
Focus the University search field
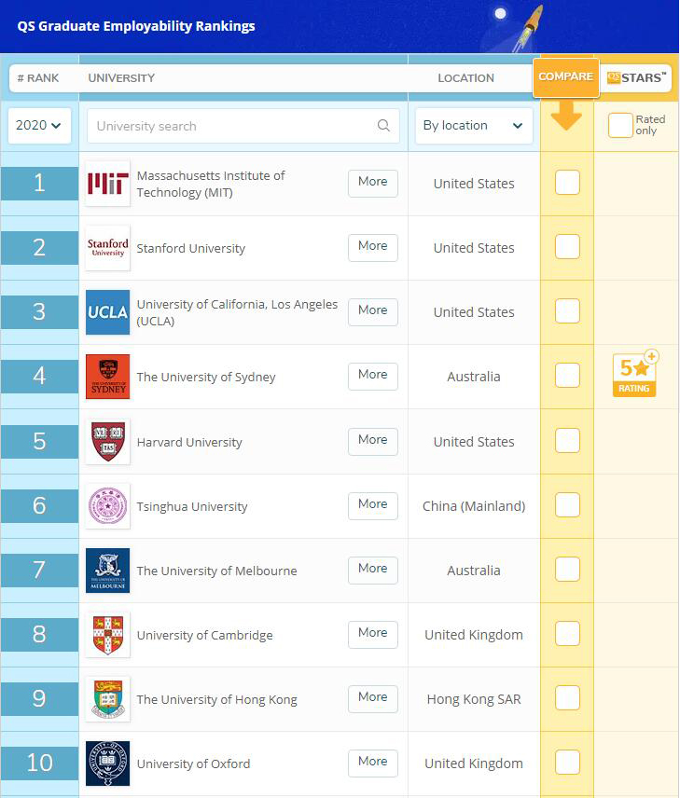point(233,126)
